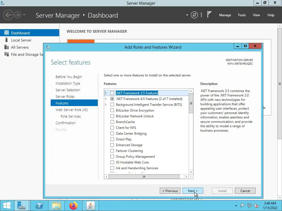Expand .NET Framework 3.5 Features tree node

tap(106, 93)
